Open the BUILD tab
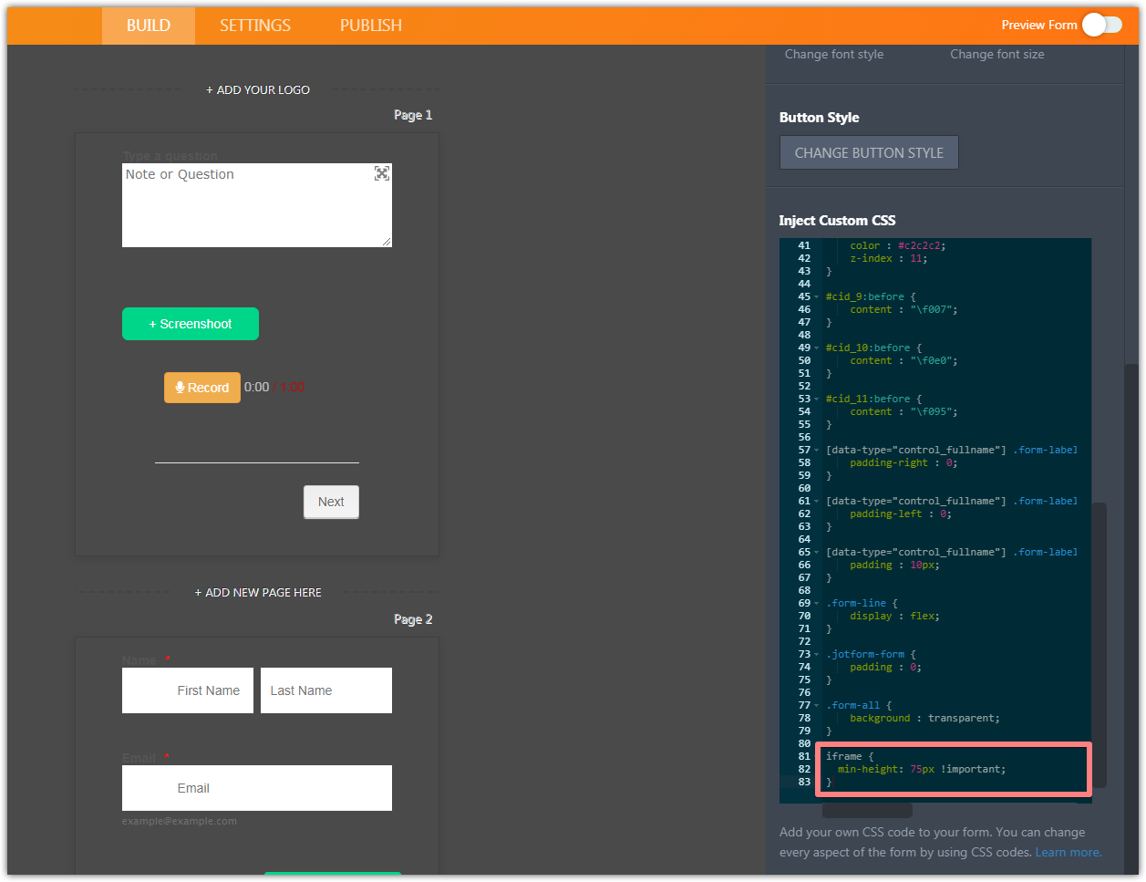The height and width of the screenshot is (882, 1146). point(149,26)
